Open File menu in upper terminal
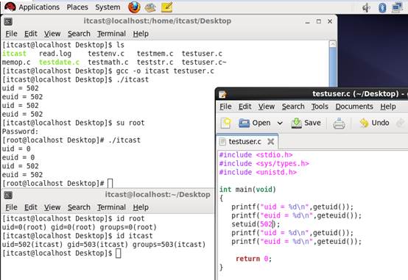Viewport: 408px width, 280px height. coord(12,34)
